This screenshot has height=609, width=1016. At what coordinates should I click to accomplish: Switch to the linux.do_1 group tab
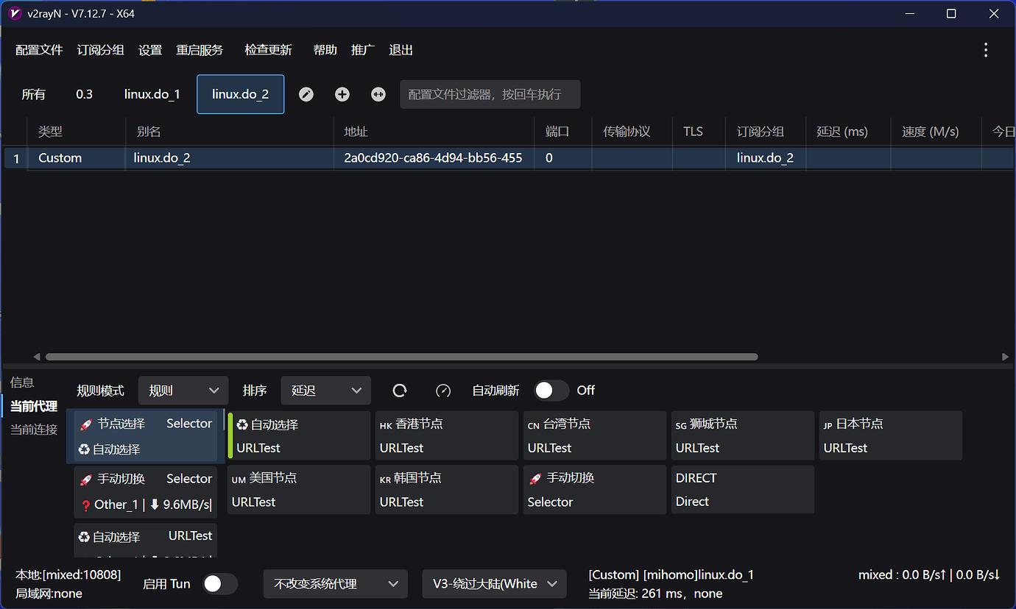point(152,94)
